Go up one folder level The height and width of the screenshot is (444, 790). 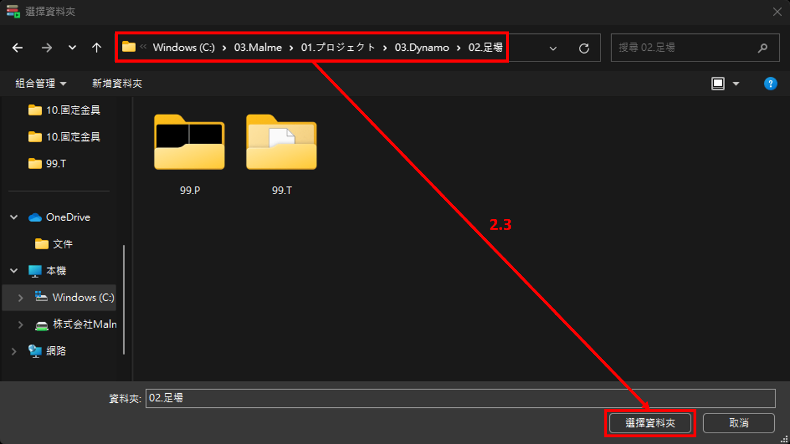[96, 48]
